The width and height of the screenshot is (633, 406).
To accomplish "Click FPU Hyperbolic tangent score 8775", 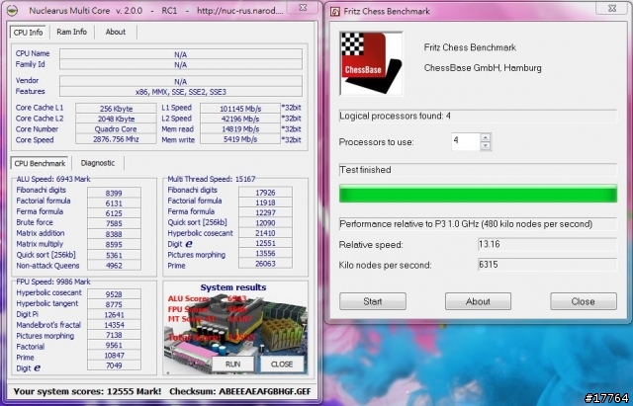I will coord(114,304).
